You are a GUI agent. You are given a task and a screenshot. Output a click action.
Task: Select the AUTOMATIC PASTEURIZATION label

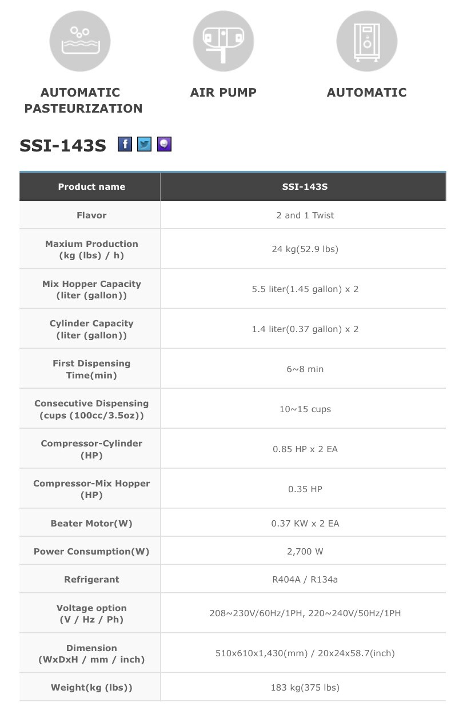[83, 100]
